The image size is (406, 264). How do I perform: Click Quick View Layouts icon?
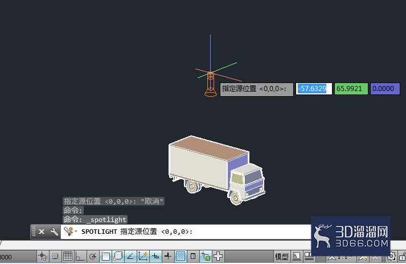coord(297,257)
